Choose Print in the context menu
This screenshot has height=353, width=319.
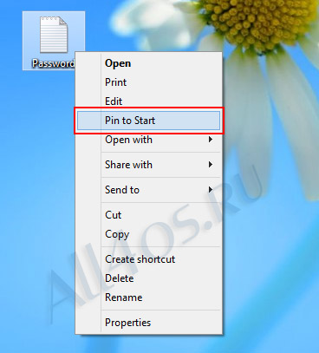(x=148, y=82)
